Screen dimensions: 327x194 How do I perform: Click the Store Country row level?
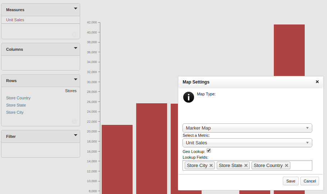18,98
